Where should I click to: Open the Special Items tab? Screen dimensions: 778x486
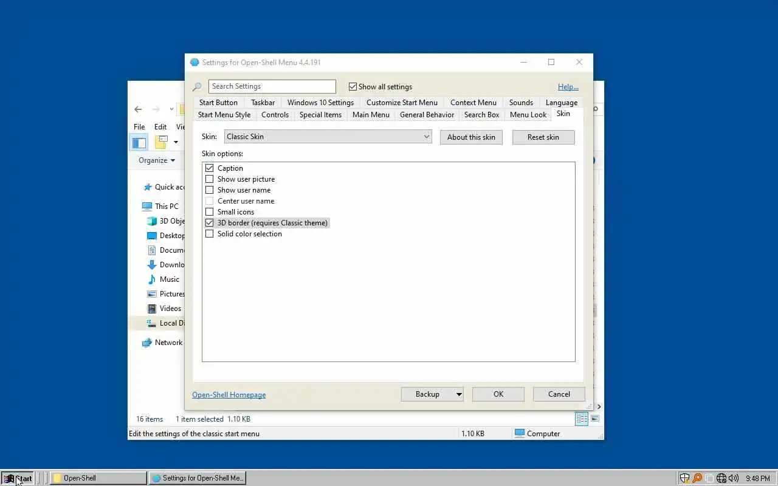pyautogui.click(x=320, y=115)
